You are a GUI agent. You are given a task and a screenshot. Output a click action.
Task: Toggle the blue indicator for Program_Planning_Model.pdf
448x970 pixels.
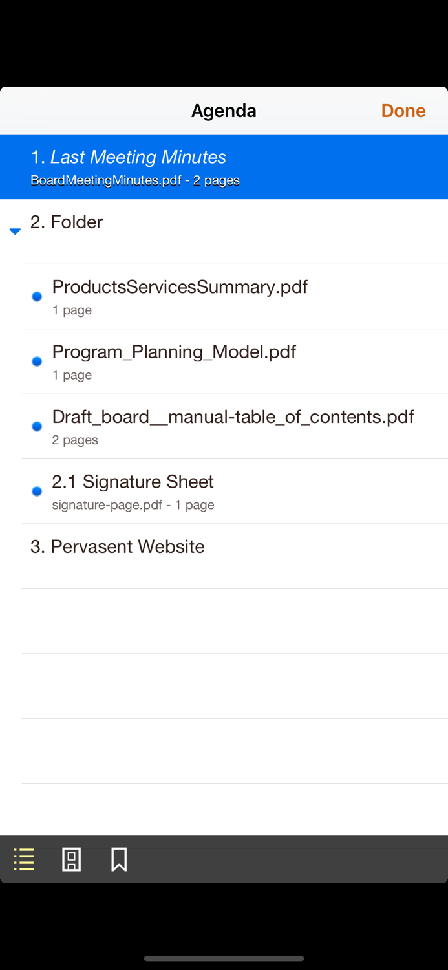(x=37, y=361)
